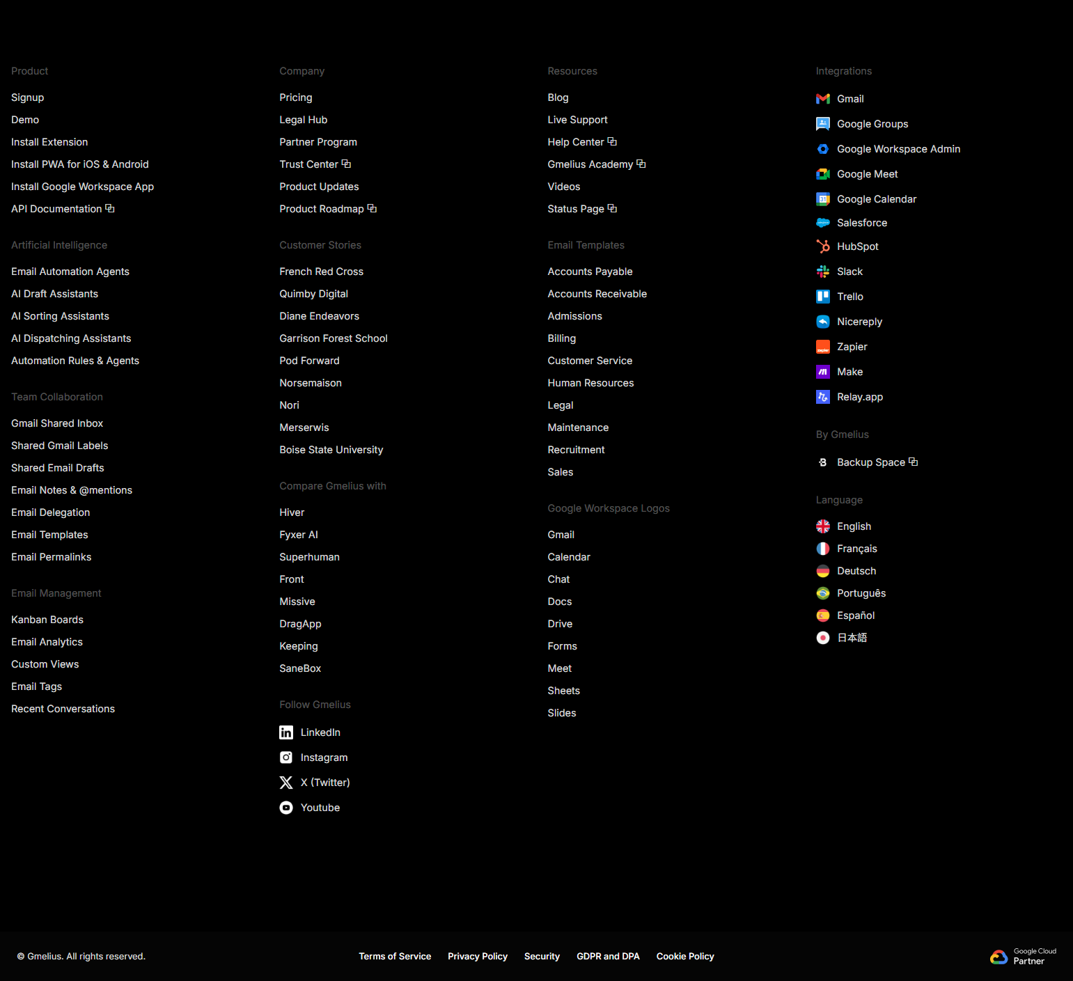1073x981 pixels.
Task: Follow Gmelius on LinkedIn
Action: pos(320,732)
